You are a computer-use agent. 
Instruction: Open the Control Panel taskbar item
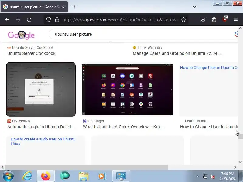coord(121,176)
